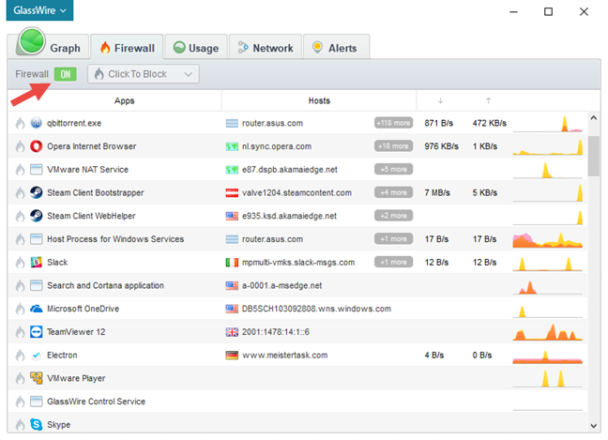Click scrollbar up arrow
The height and width of the screenshot is (440, 608).
594,118
